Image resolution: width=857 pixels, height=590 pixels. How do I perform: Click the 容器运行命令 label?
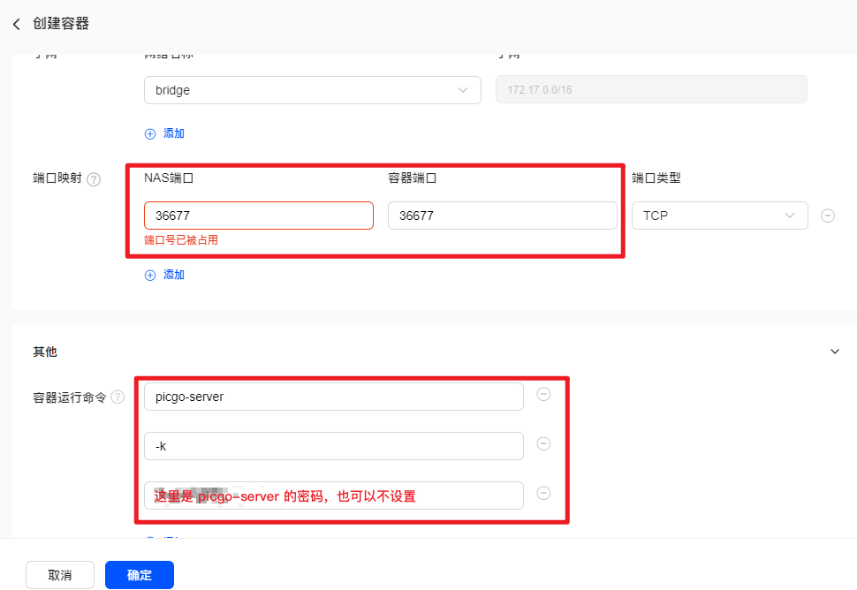70,397
